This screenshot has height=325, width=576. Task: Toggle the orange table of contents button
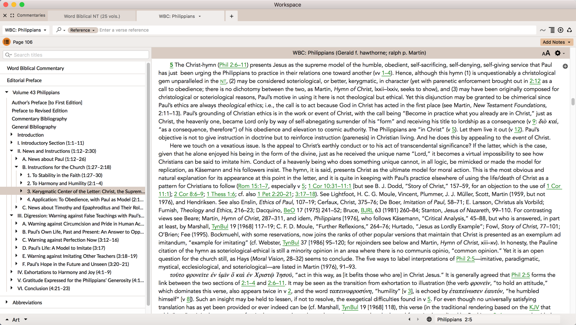pyautogui.click(x=6, y=42)
